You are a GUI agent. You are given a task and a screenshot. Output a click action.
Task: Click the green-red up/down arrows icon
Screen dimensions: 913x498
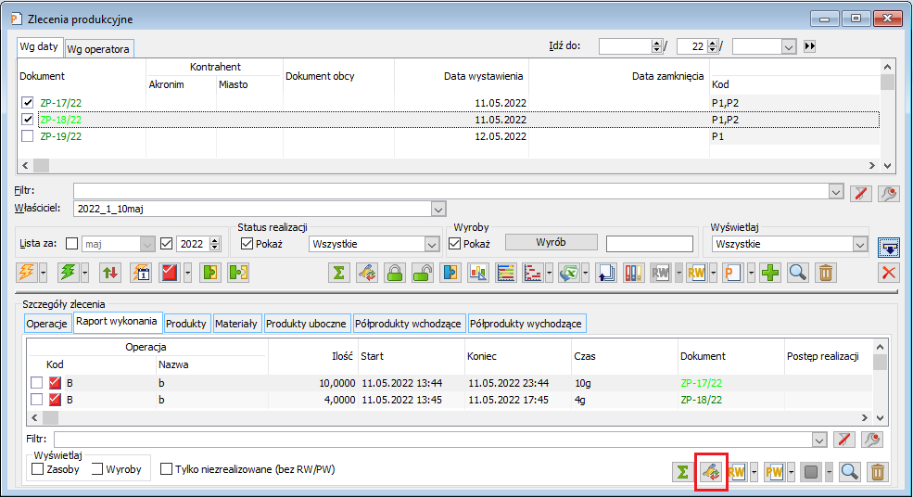point(110,273)
